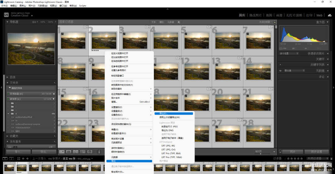Open the 默认值 metadata preset dropdown
The width and height of the screenshot is (335, 174).
pyautogui.click(x=294, y=71)
